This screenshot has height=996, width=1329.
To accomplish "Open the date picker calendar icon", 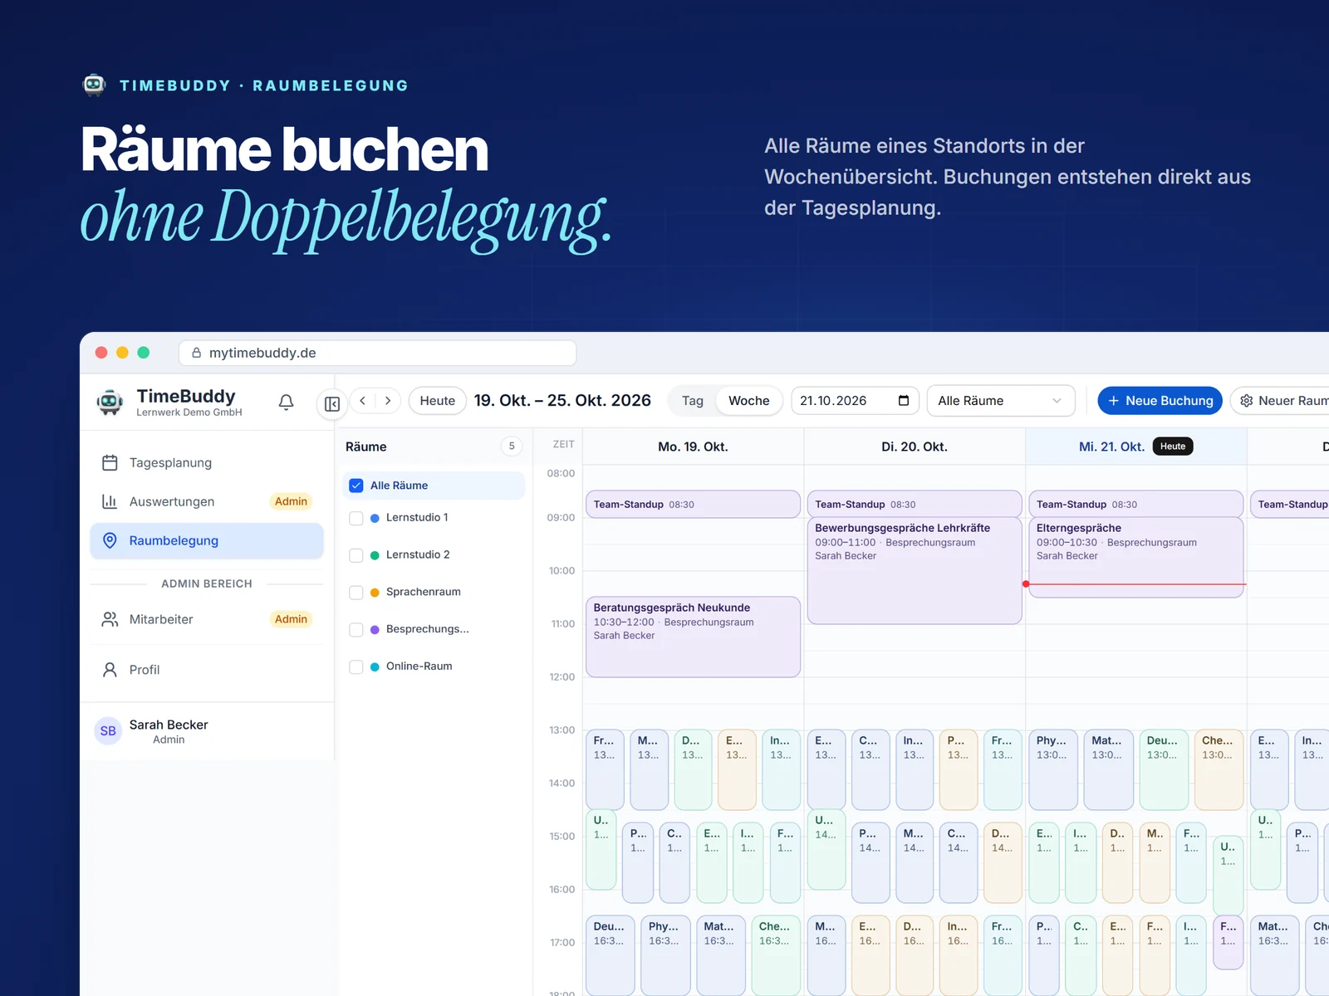I will (904, 401).
